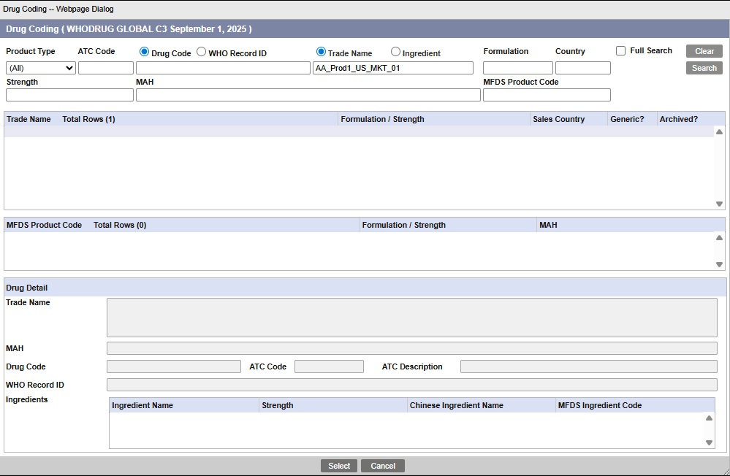Screen dimensions: 730x476
Task: Focus the Formulation input field
Action: (x=517, y=68)
